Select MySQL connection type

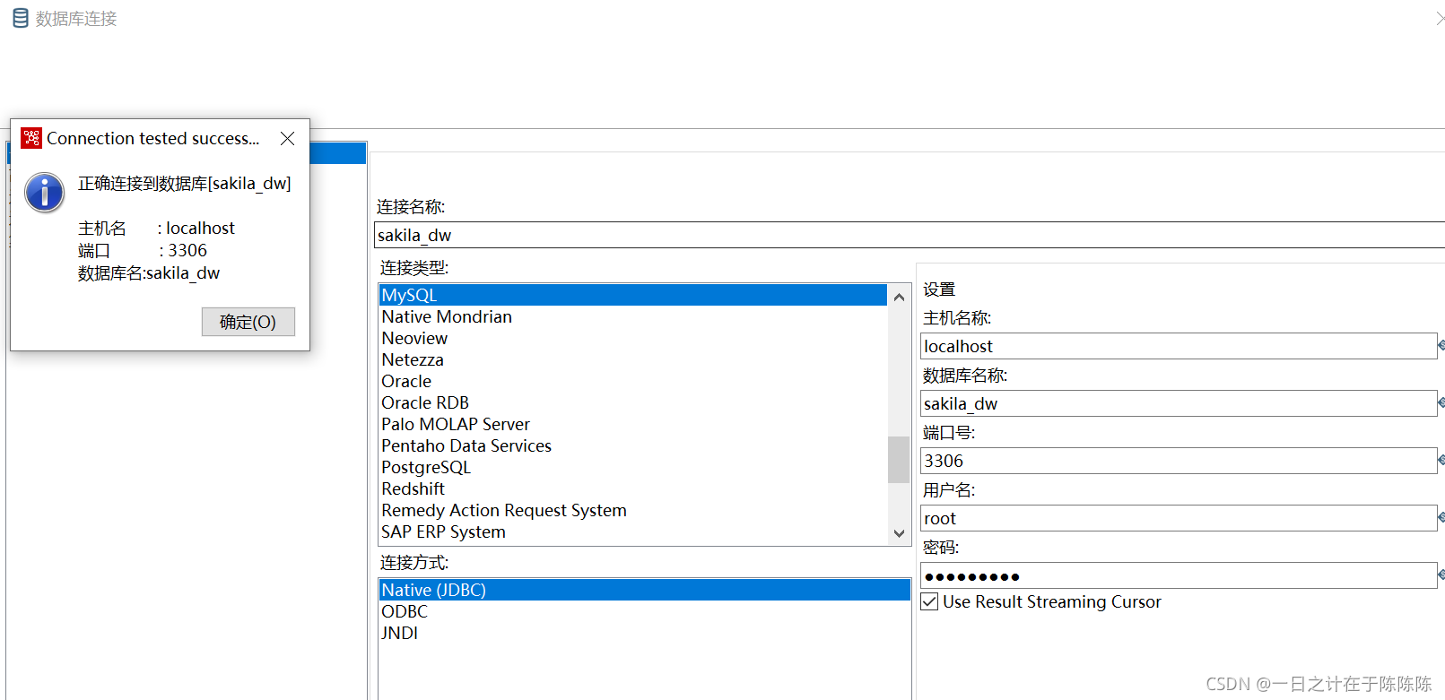click(x=633, y=295)
